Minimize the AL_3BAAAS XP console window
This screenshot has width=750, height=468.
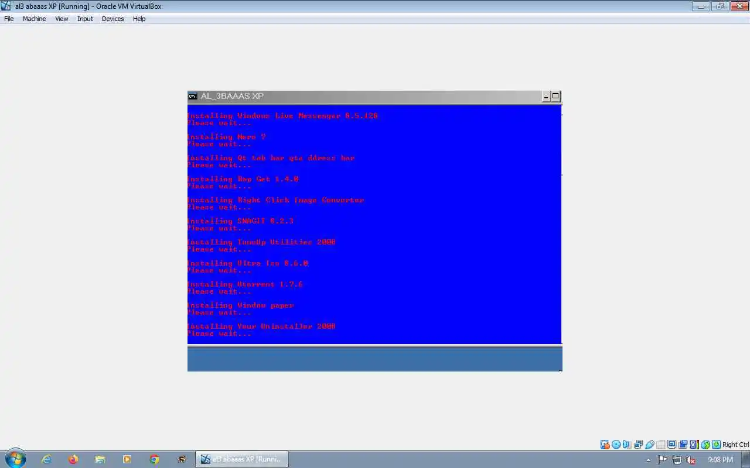click(x=547, y=97)
